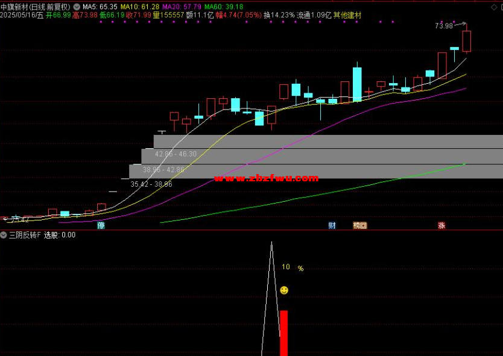This screenshot has height=356, width=503.
Task: Click the yellow 10 label beside the spike
Action: coord(285,267)
